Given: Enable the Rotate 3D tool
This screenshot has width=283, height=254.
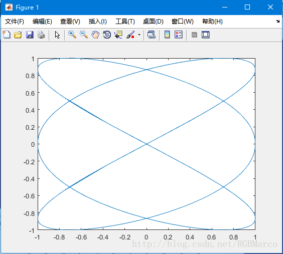Looking at the screenshot, I should pyautogui.click(x=107, y=35).
